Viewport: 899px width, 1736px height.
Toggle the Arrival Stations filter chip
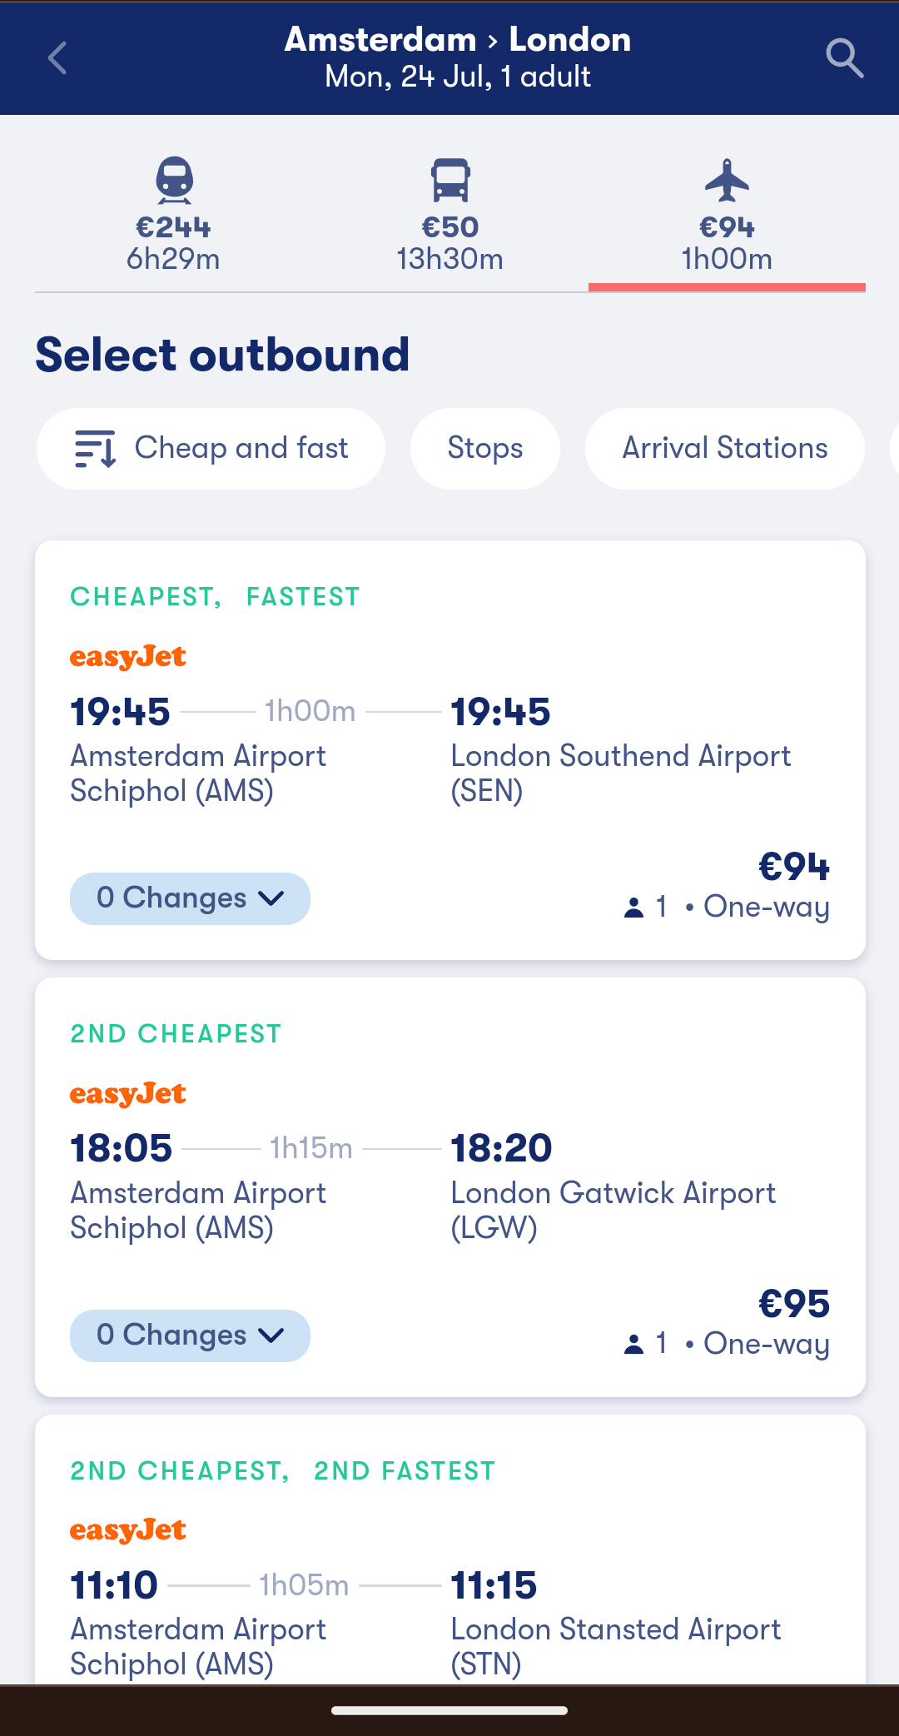724,448
